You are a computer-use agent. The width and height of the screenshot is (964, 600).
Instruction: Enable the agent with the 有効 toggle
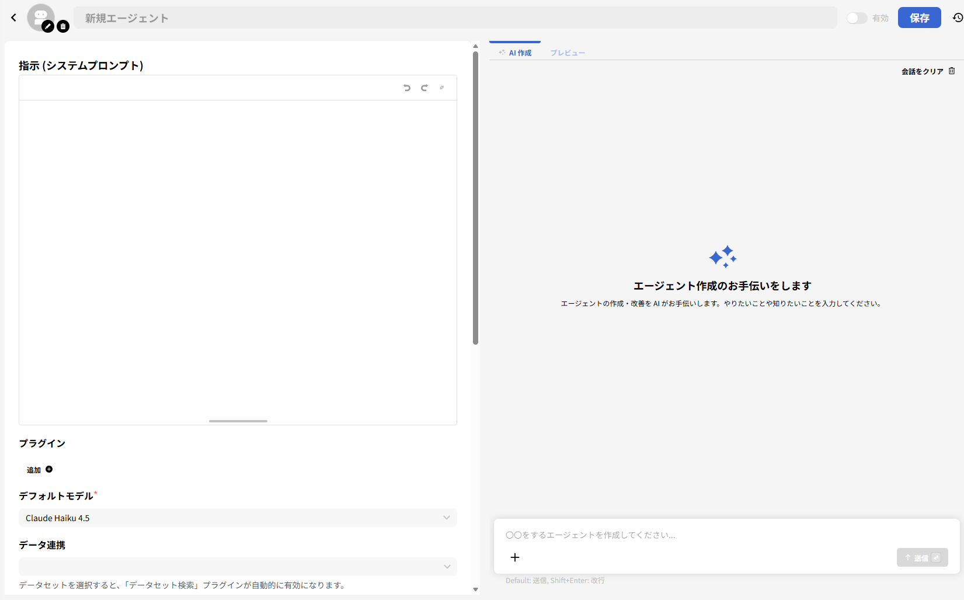(857, 18)
